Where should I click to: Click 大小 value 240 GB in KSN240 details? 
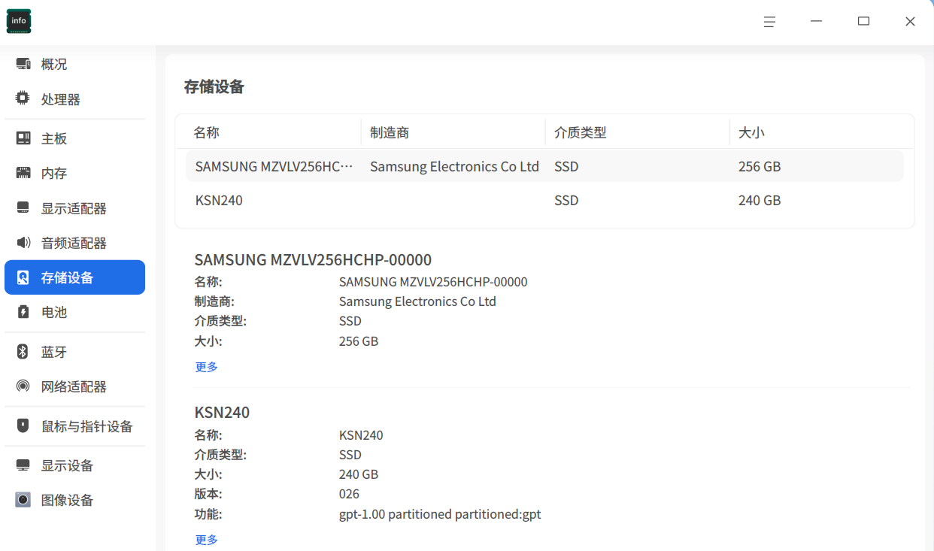point(359,474)
